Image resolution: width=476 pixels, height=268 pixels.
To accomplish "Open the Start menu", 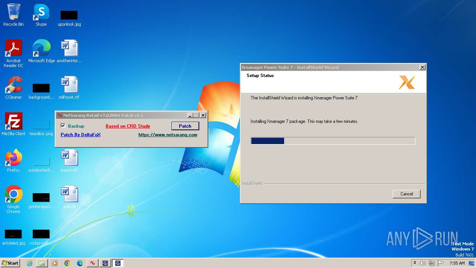I will click(x=10, y=263).
